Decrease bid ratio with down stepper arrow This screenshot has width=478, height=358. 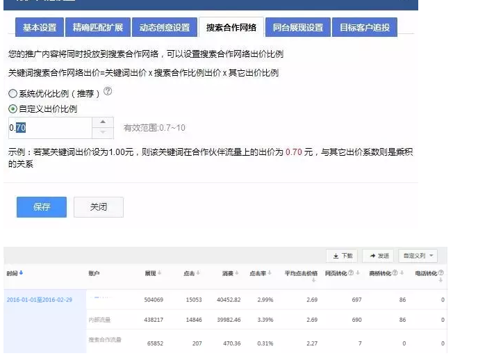coord(102,133)
